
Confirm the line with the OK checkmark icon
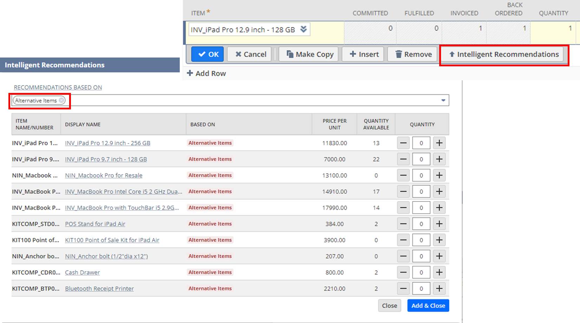point(207,54)
